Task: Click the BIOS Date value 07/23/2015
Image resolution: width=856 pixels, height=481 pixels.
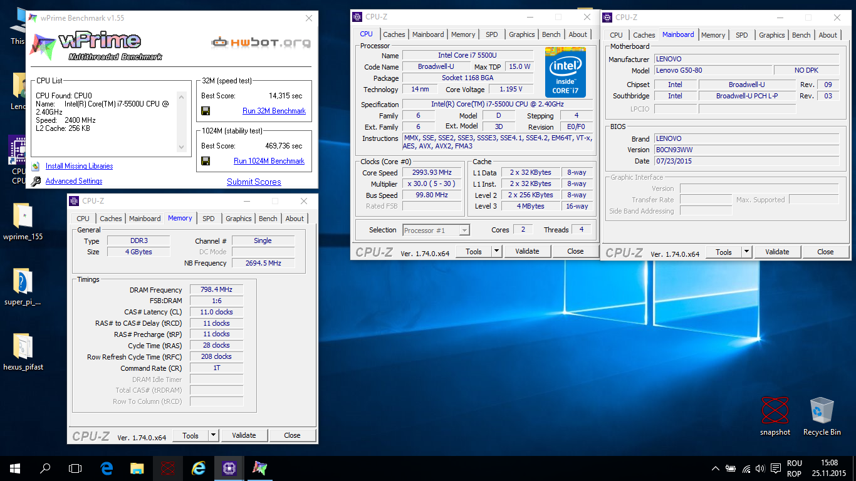Action: pos(746,161)
